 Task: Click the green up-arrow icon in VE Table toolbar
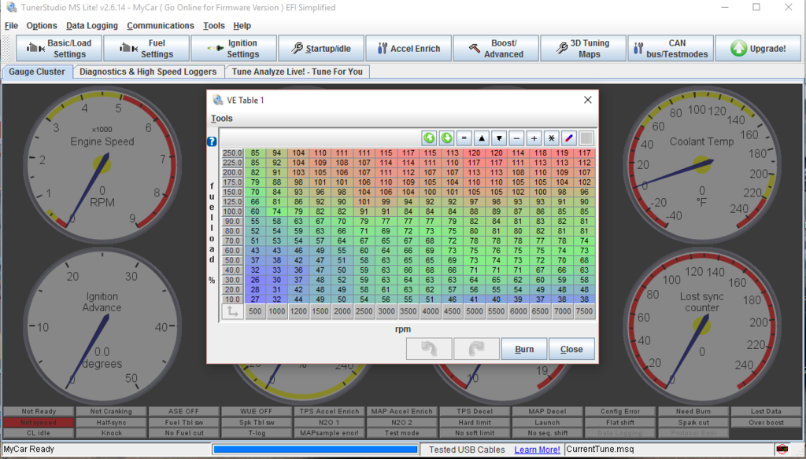[429, 138]
